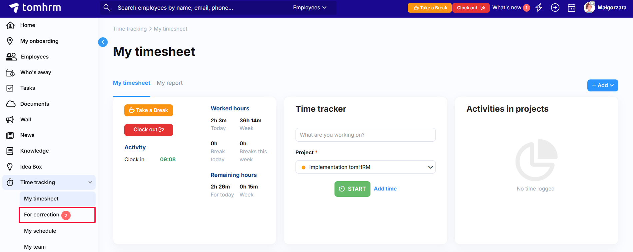The height and width of the screenshot is (252, 633).
Task: Open the calendar icon in top bar
Action: (571, 8)
